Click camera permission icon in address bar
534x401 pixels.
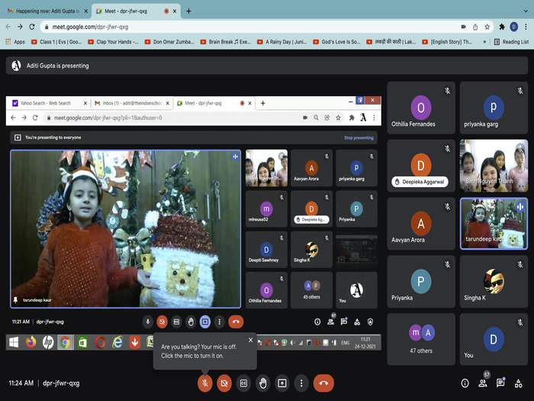[x=463, y=27]
